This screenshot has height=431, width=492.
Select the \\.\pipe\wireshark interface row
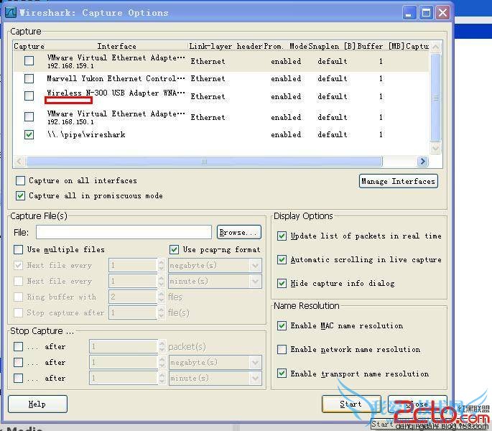coord(221,134)
